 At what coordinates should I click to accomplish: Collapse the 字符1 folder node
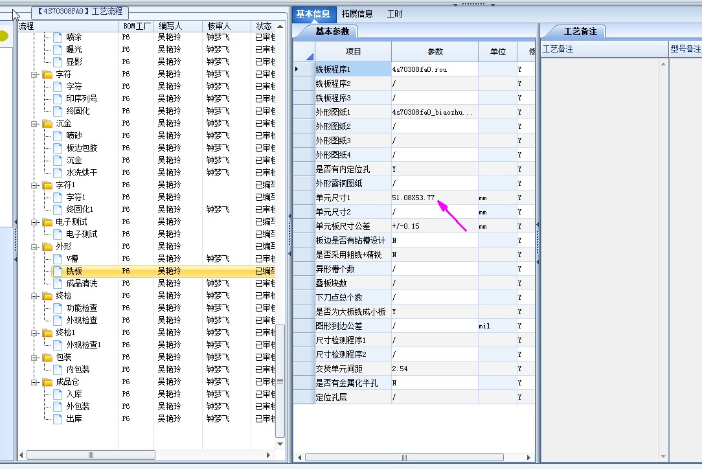[x=34, y=185]
